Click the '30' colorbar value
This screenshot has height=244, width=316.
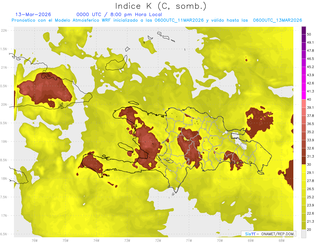tap(309, 165)
